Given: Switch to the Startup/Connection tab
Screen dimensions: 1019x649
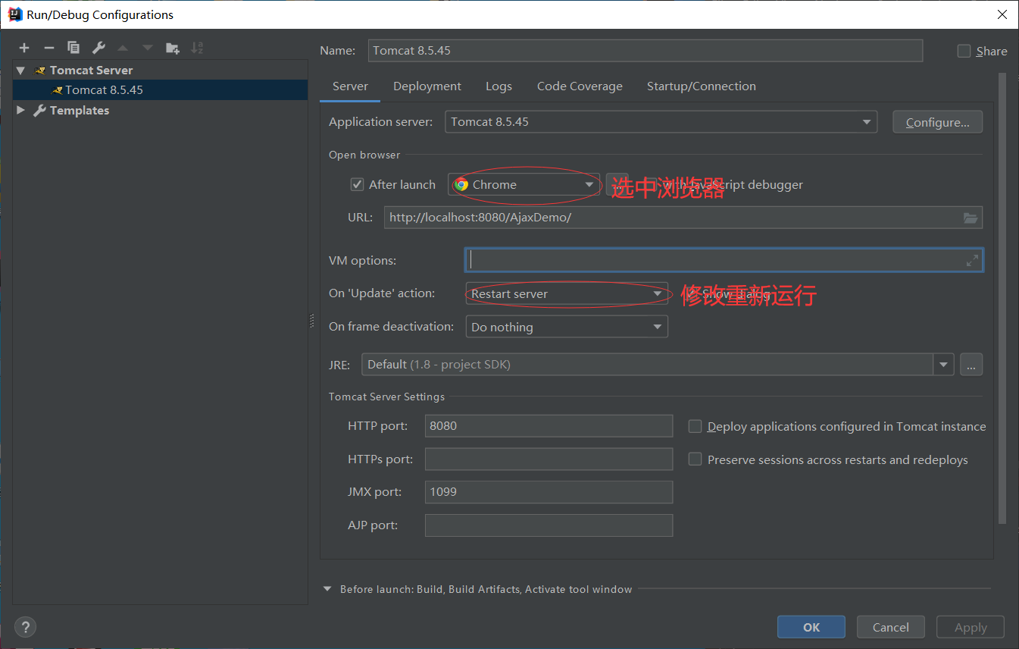Looking at the screenshot, I should point(702,86).
